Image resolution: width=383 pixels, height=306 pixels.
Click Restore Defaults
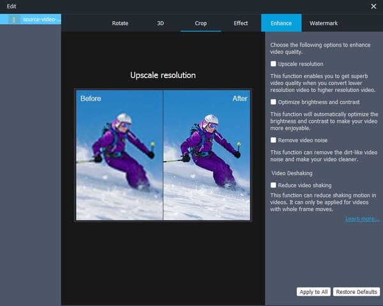(356, 292)
